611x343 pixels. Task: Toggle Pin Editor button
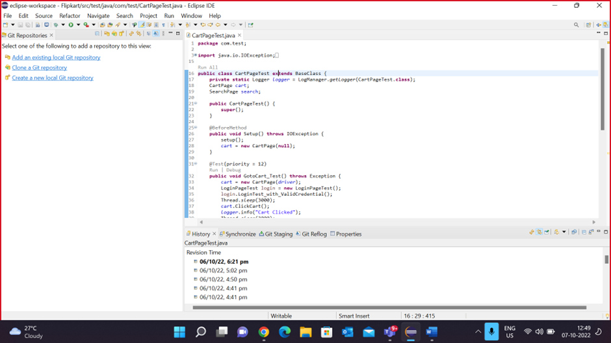pos(250,25)
